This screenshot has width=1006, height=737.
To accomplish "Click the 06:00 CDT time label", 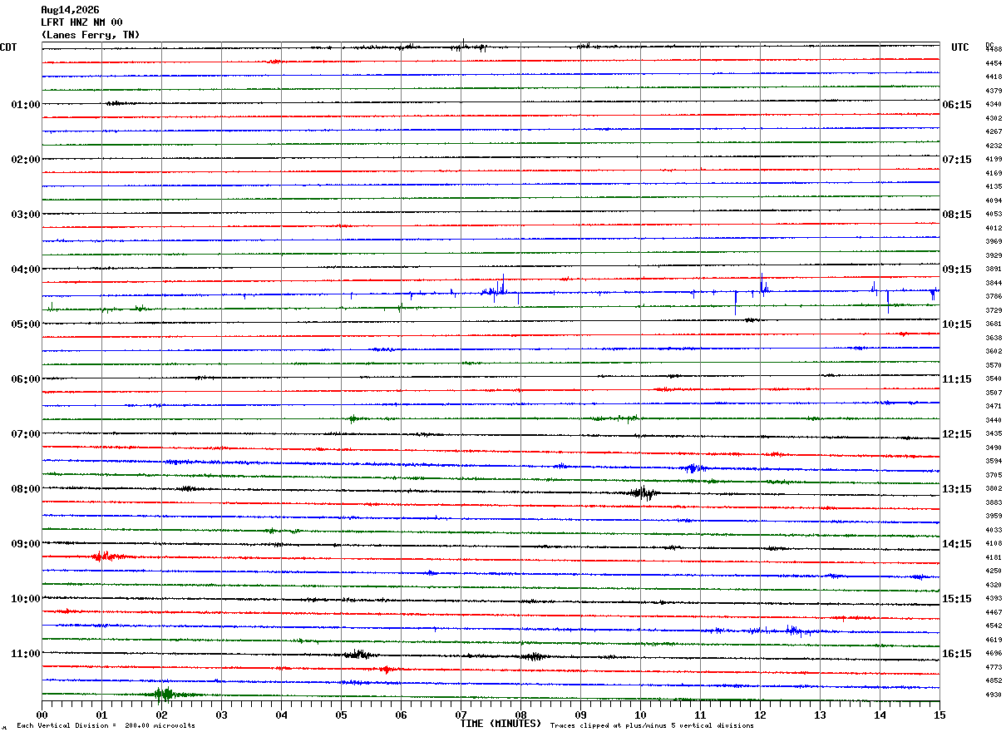I will (26, 379).
